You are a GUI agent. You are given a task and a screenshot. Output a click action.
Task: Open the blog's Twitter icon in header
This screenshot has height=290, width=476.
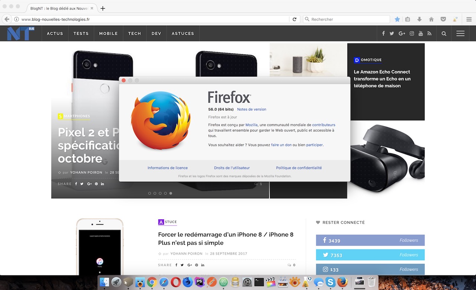392,33
